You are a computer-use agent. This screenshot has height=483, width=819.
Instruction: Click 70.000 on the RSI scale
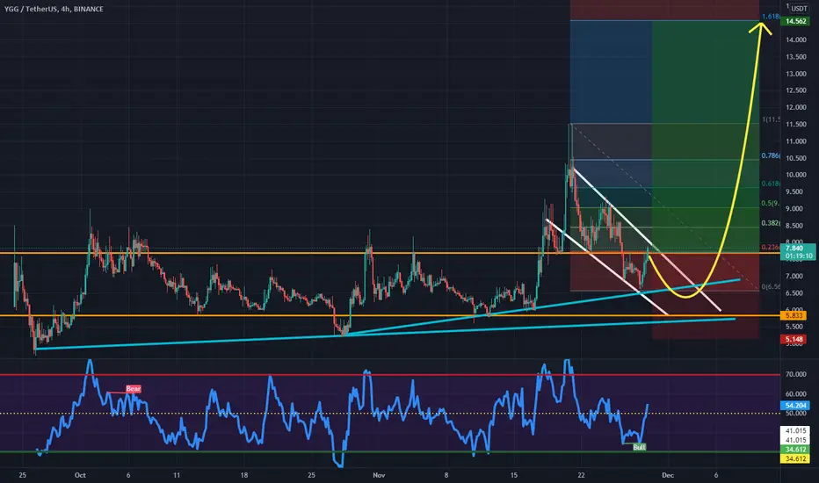click(795, 374)
